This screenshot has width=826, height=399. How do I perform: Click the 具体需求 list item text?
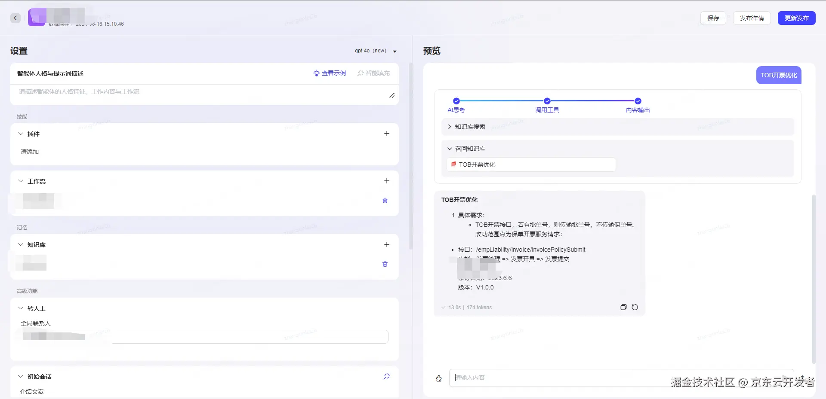pos(472,215)
